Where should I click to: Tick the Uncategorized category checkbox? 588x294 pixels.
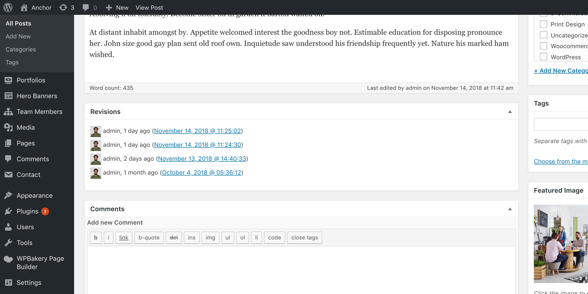[x=543, y=35]
